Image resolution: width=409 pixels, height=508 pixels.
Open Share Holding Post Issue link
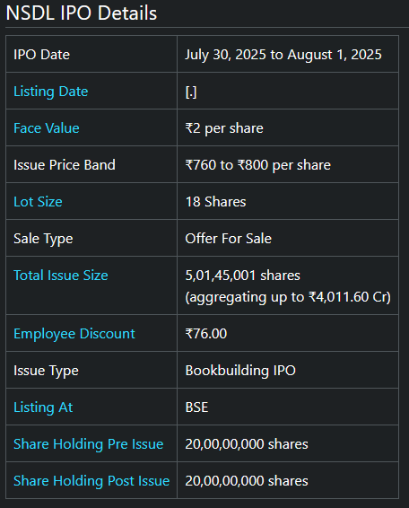coord(91,481)
